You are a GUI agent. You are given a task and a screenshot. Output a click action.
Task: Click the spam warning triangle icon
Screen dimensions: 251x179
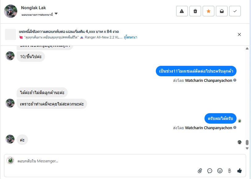[182, 11]
